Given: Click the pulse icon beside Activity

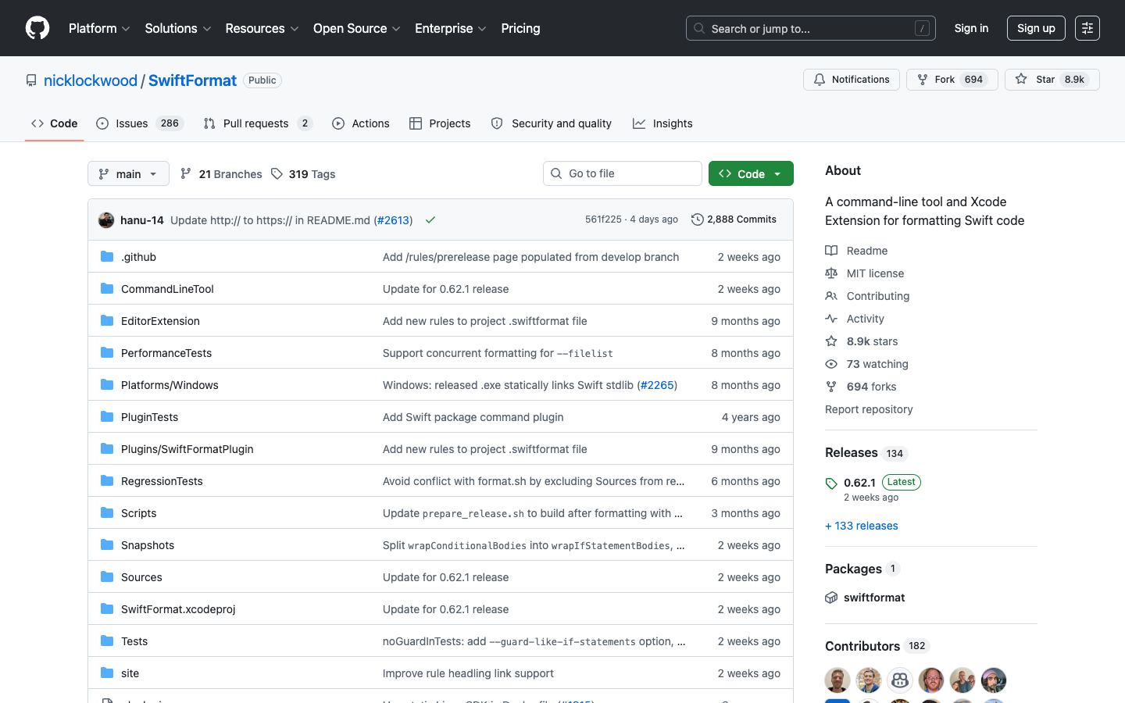Looking at the screenshot, I should pyautogui.click(x=831, y=319).
